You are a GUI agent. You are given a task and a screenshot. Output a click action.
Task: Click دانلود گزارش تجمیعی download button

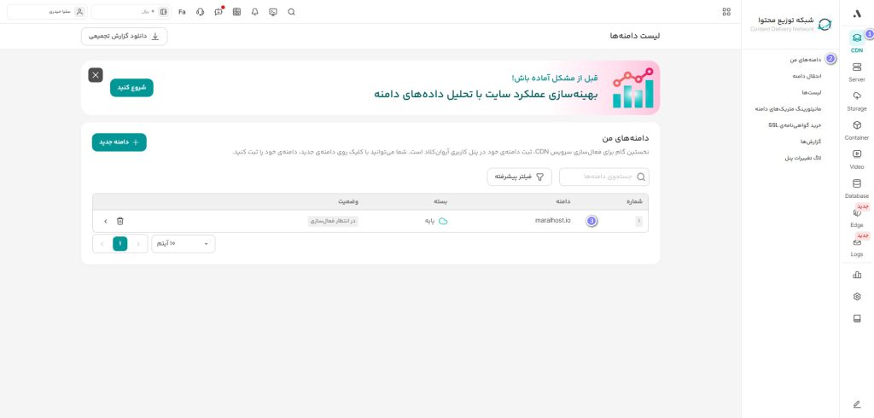125,36
